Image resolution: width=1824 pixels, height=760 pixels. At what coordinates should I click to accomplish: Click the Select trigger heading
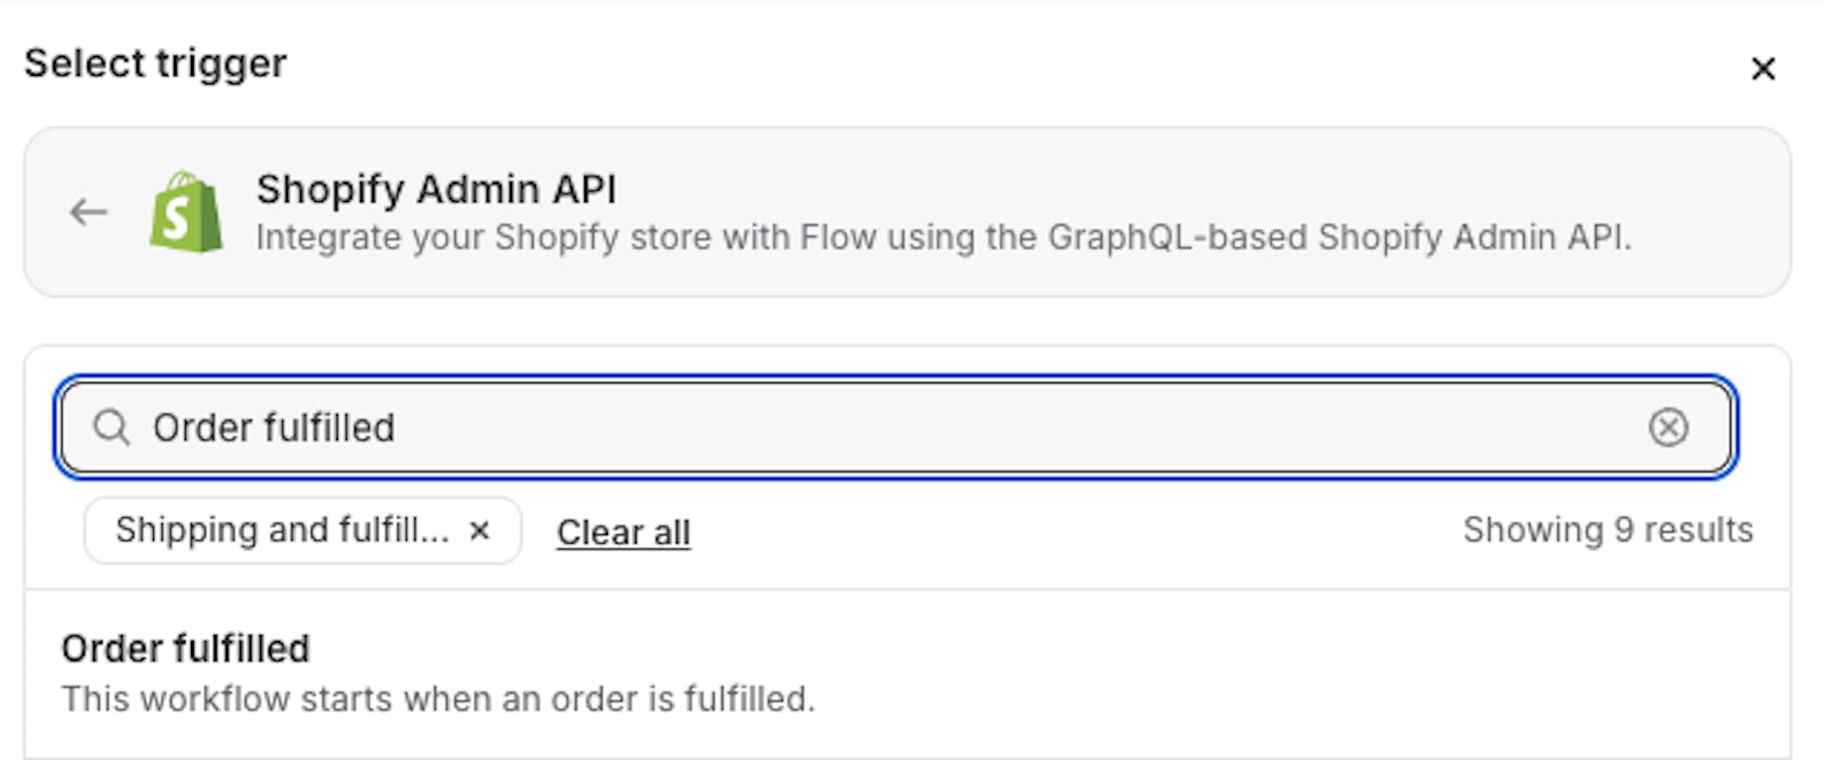point(156,64)
